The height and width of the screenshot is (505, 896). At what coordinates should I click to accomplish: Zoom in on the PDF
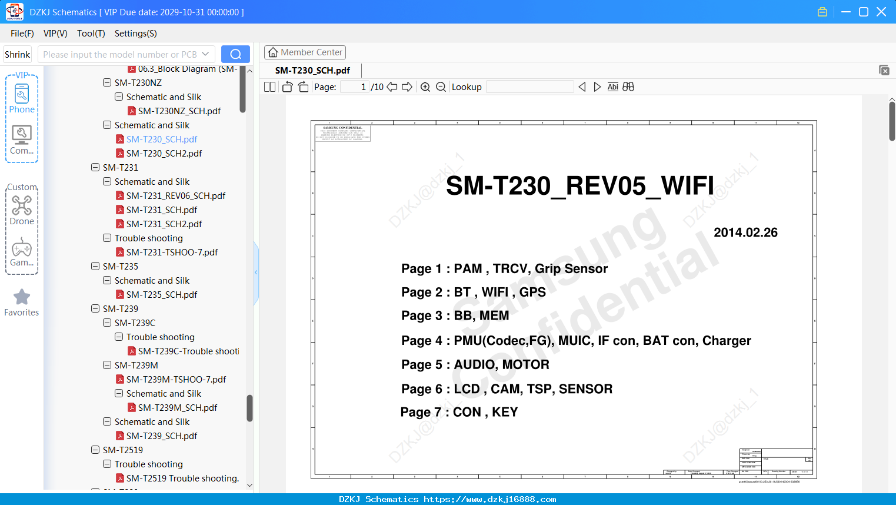pyautogui.click(x=425, y=87)
